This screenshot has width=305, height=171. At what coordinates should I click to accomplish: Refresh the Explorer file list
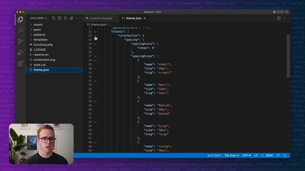[x=66, y=18]
